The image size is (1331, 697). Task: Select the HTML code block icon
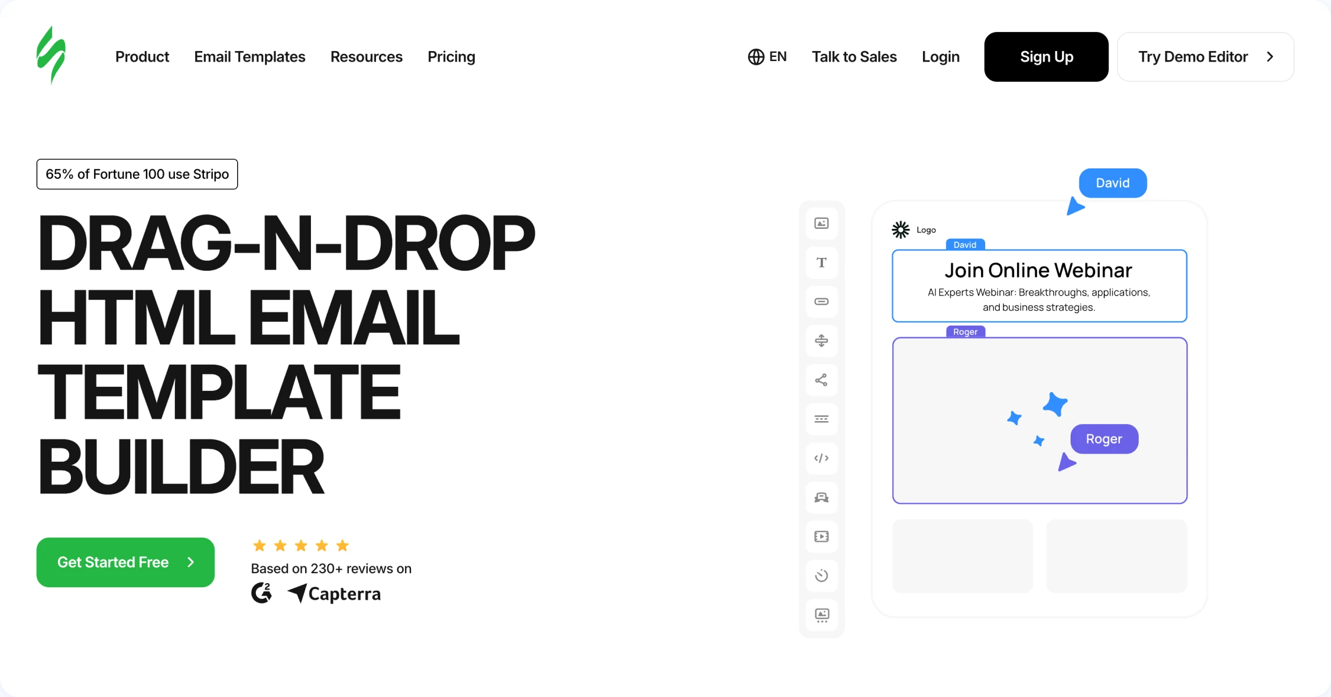tap(821, 458)
